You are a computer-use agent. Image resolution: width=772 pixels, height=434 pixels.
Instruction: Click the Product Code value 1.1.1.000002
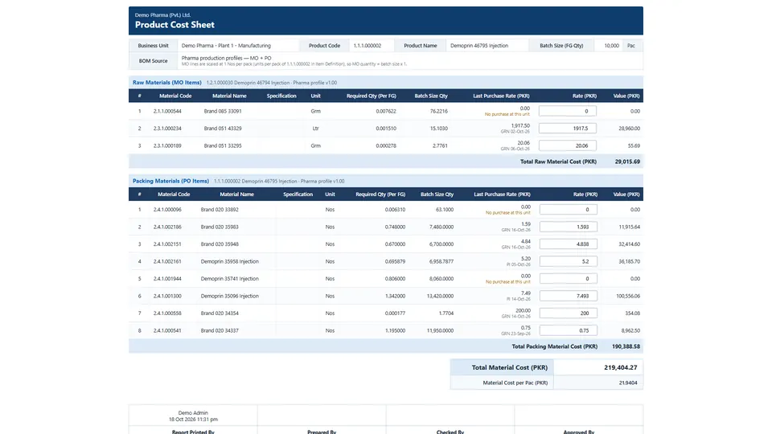(368, 45)
